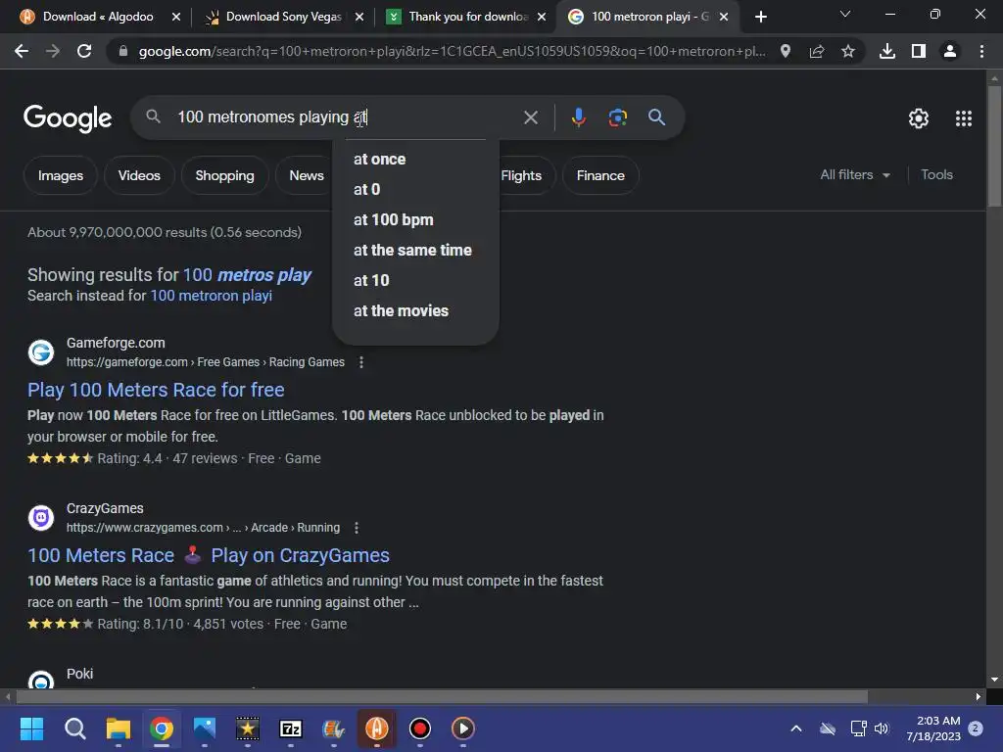Open Google quick settings gear icon
The height and width of the screenshot is (752, 1003).
(x=919, y=118)
